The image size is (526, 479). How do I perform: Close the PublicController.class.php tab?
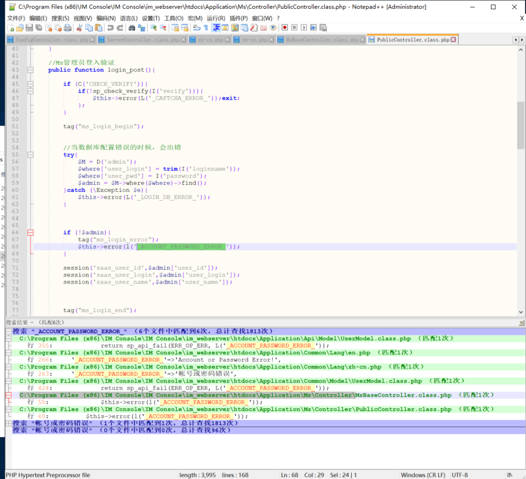pyautogui.click(x=453, y=39)
